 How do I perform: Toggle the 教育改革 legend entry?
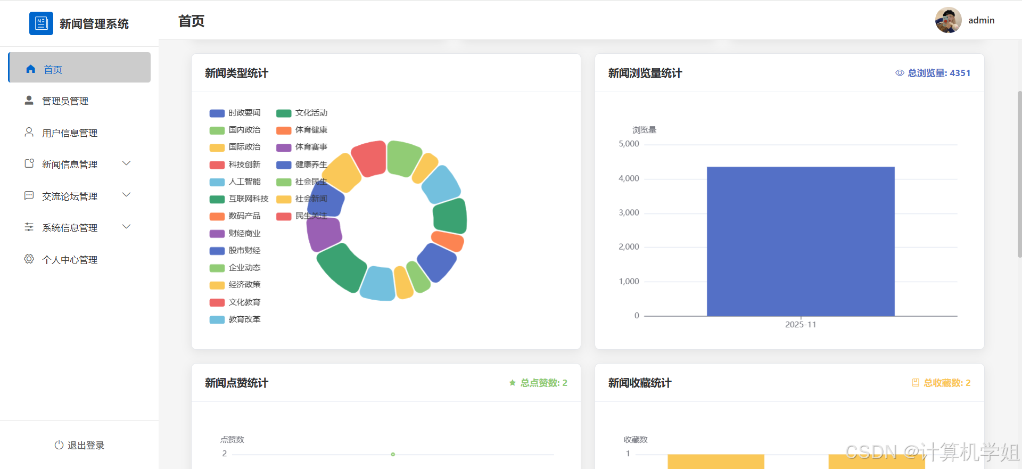coord(235,319)
